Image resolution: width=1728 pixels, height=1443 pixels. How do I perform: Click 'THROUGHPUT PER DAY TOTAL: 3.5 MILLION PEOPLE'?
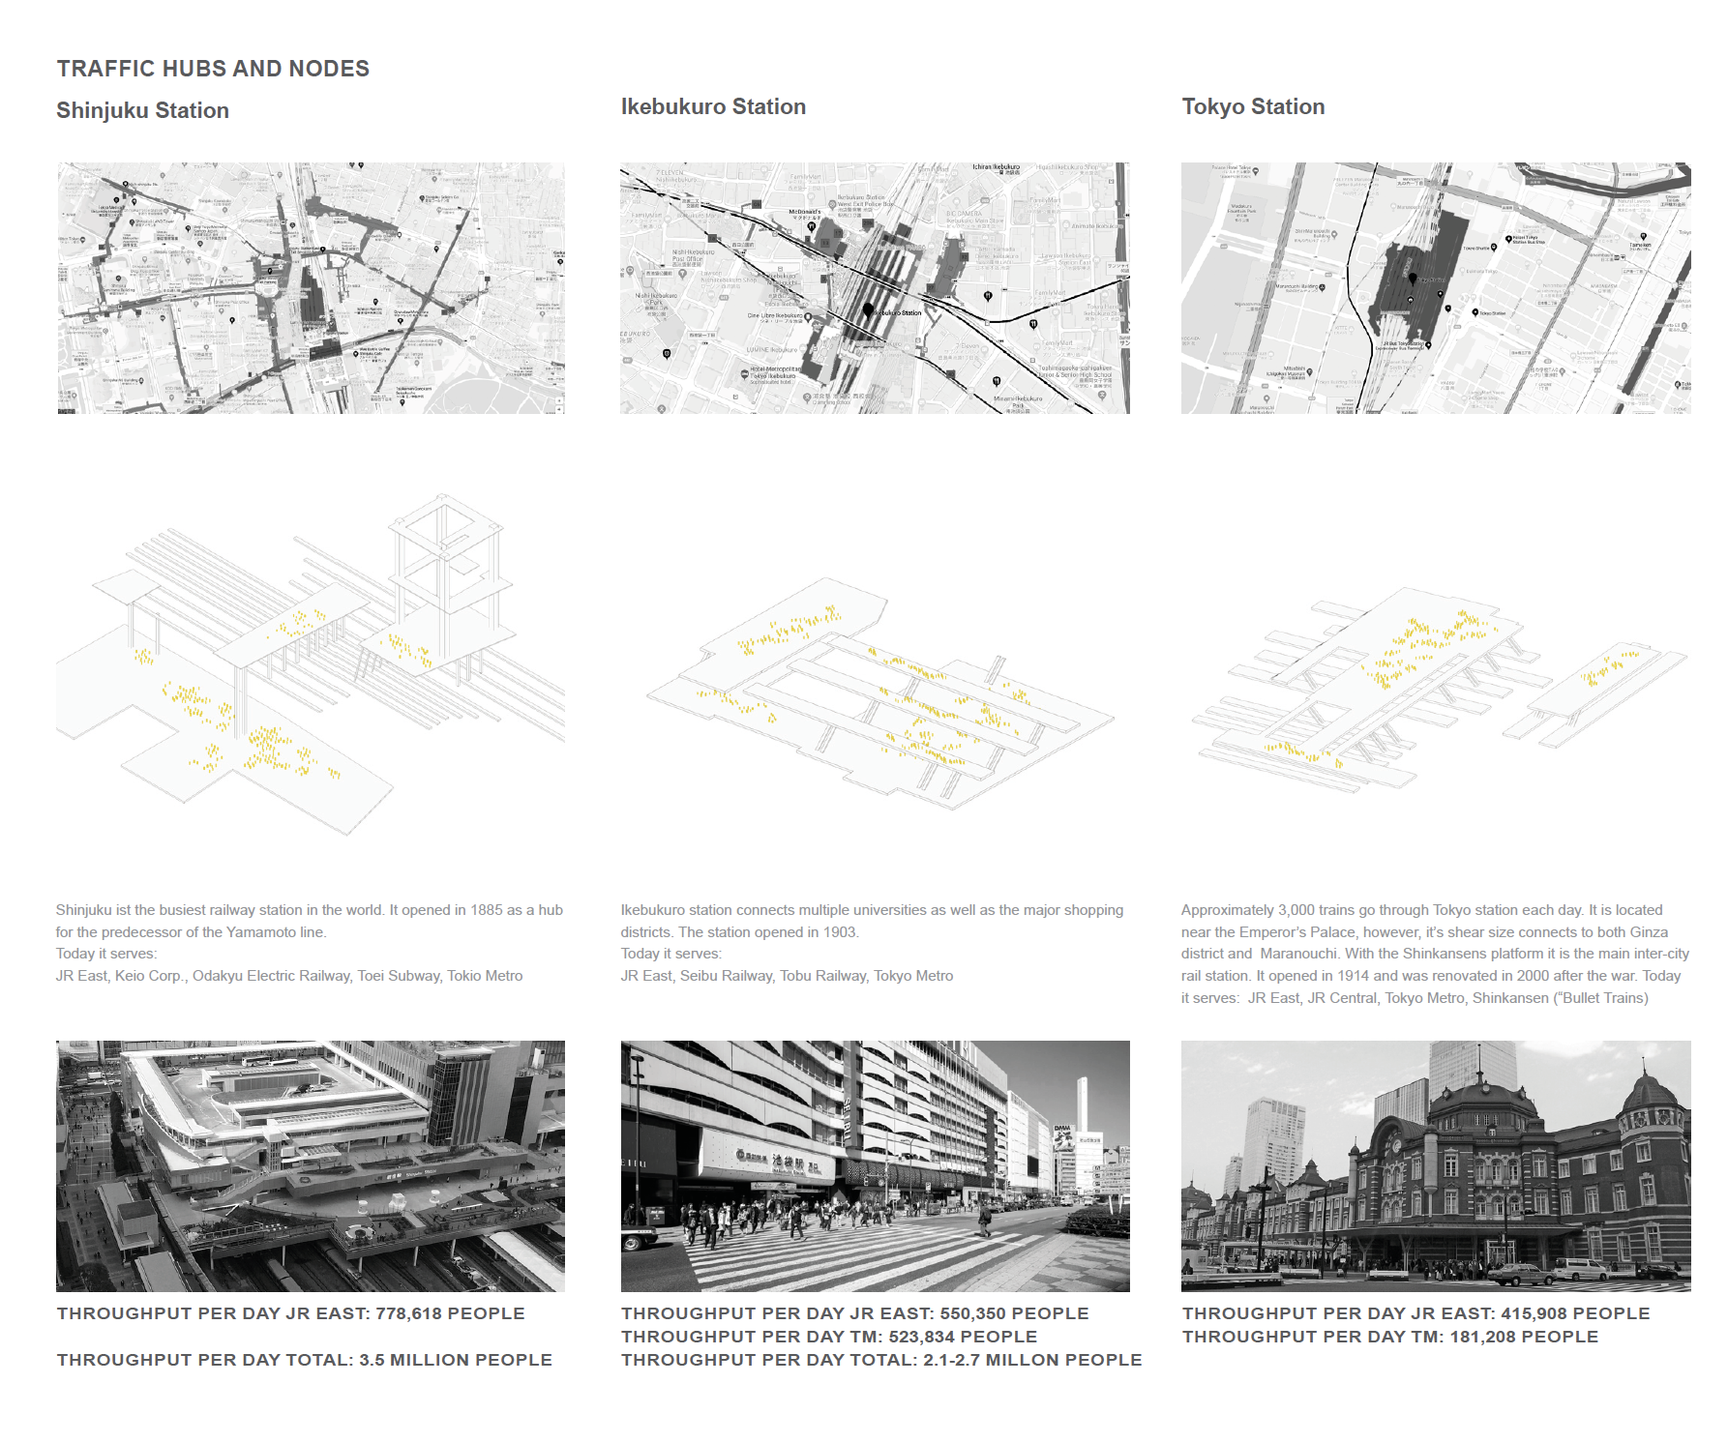click(x=305, y=1360)
